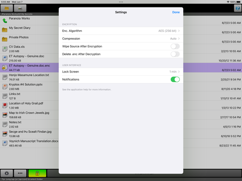Click the green padlock encrypt button
Screen dimensions: 242x181
[x=37, y=173]
